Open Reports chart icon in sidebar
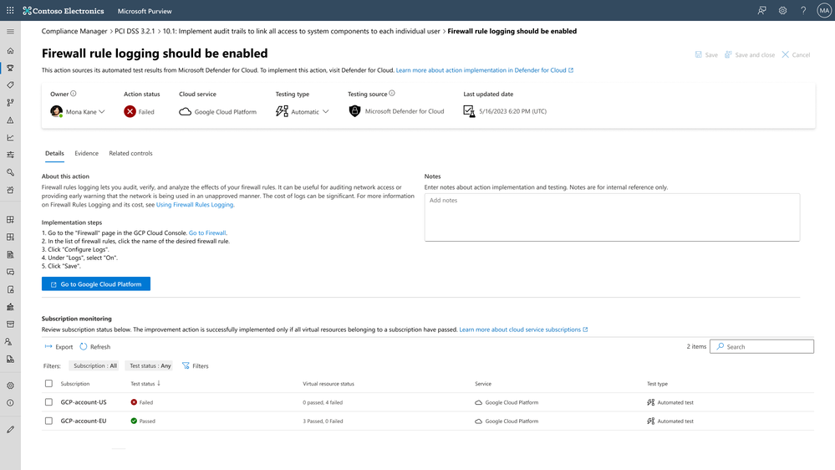This screenshot has height=470, width=835. 10,137
